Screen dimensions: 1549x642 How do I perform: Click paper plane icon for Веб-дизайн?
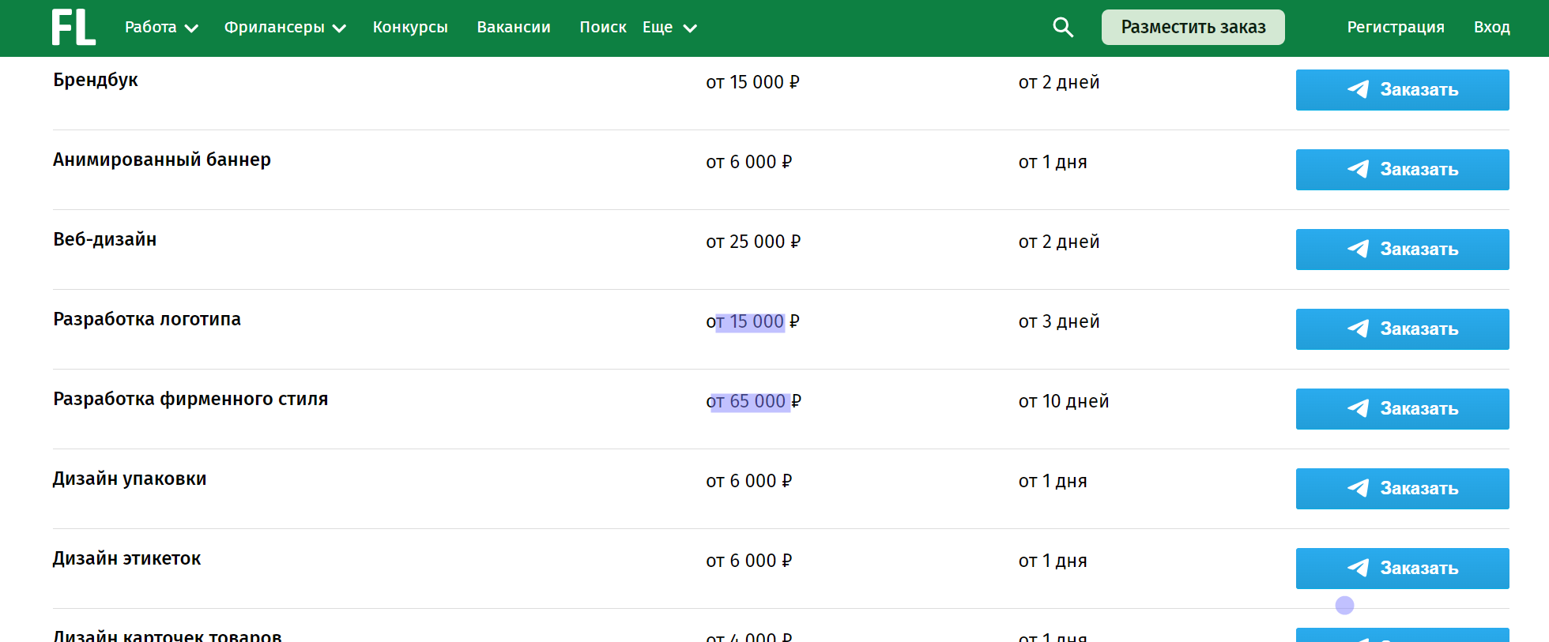[x=1358, y=249]
